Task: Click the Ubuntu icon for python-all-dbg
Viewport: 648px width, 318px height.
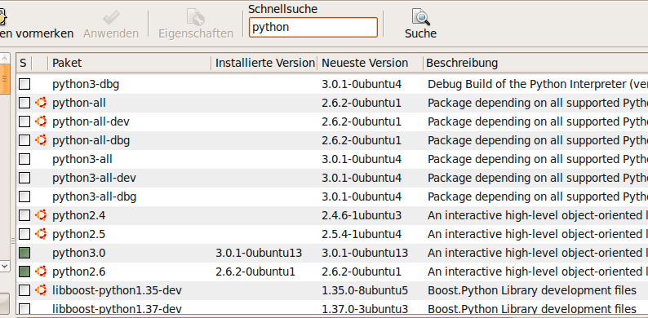Action: click(41, 140)
